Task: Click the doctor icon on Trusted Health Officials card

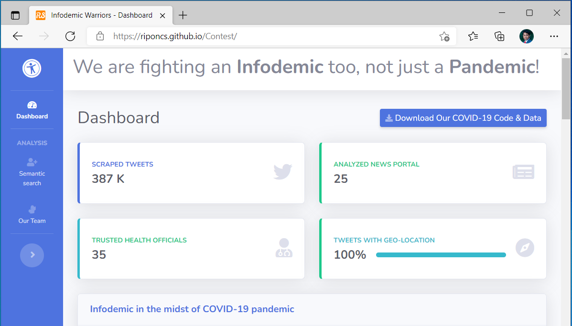Action: click(283, 247)
